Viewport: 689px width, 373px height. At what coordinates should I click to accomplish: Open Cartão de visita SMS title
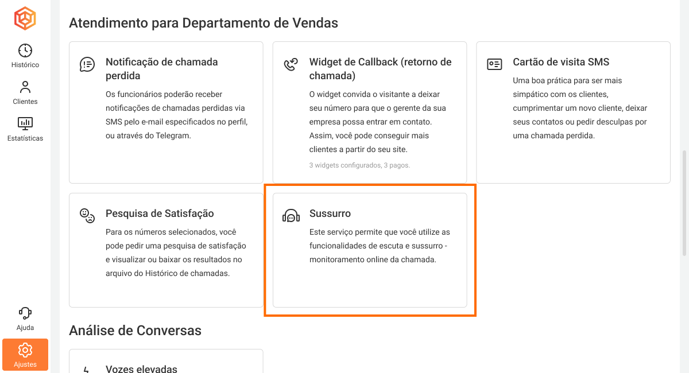pos(560,62)
